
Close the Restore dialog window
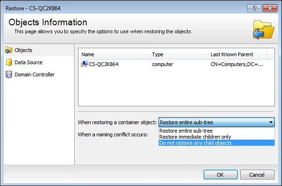click(270, 8)
